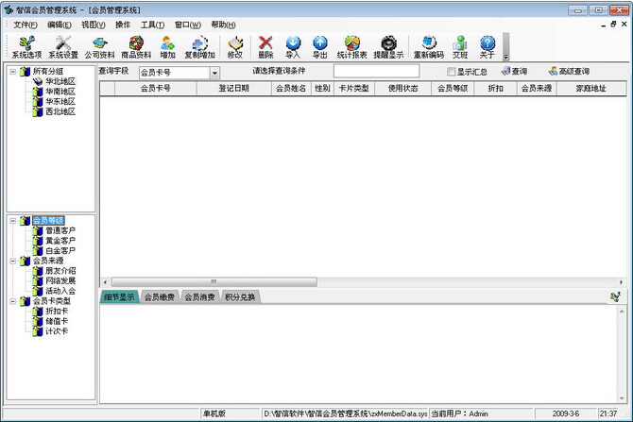Click the 查询 search button
633x422 pixels.
[514, 72]
